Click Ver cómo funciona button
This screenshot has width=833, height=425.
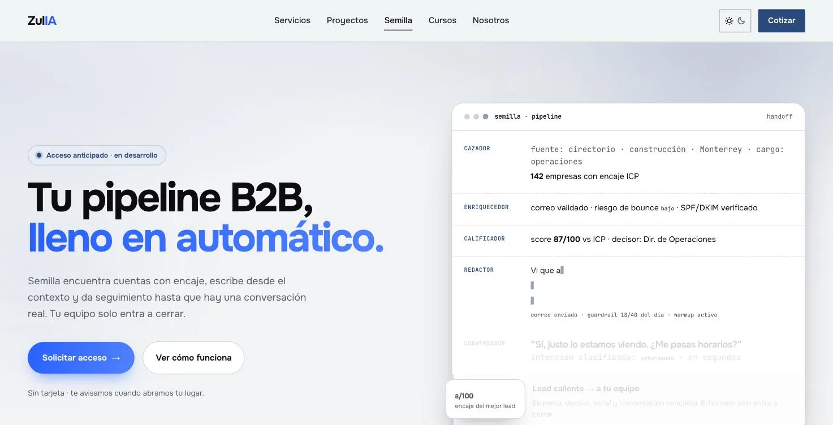(x=193, y=358)
